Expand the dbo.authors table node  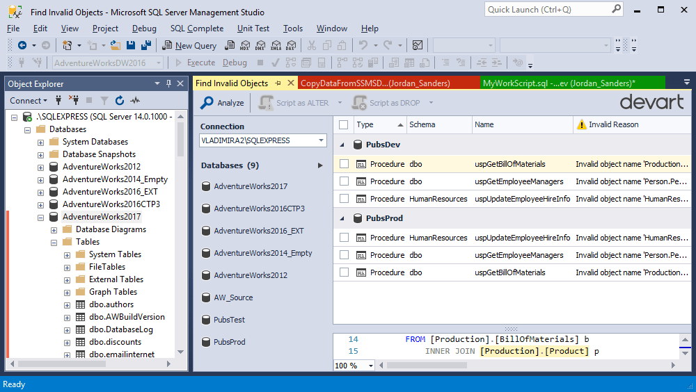point(67,305)
